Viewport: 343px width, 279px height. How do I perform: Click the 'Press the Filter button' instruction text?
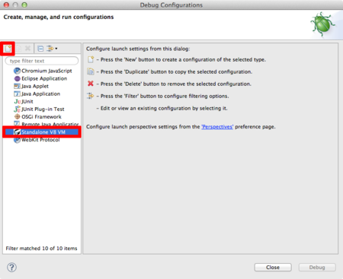coord(165,96)
